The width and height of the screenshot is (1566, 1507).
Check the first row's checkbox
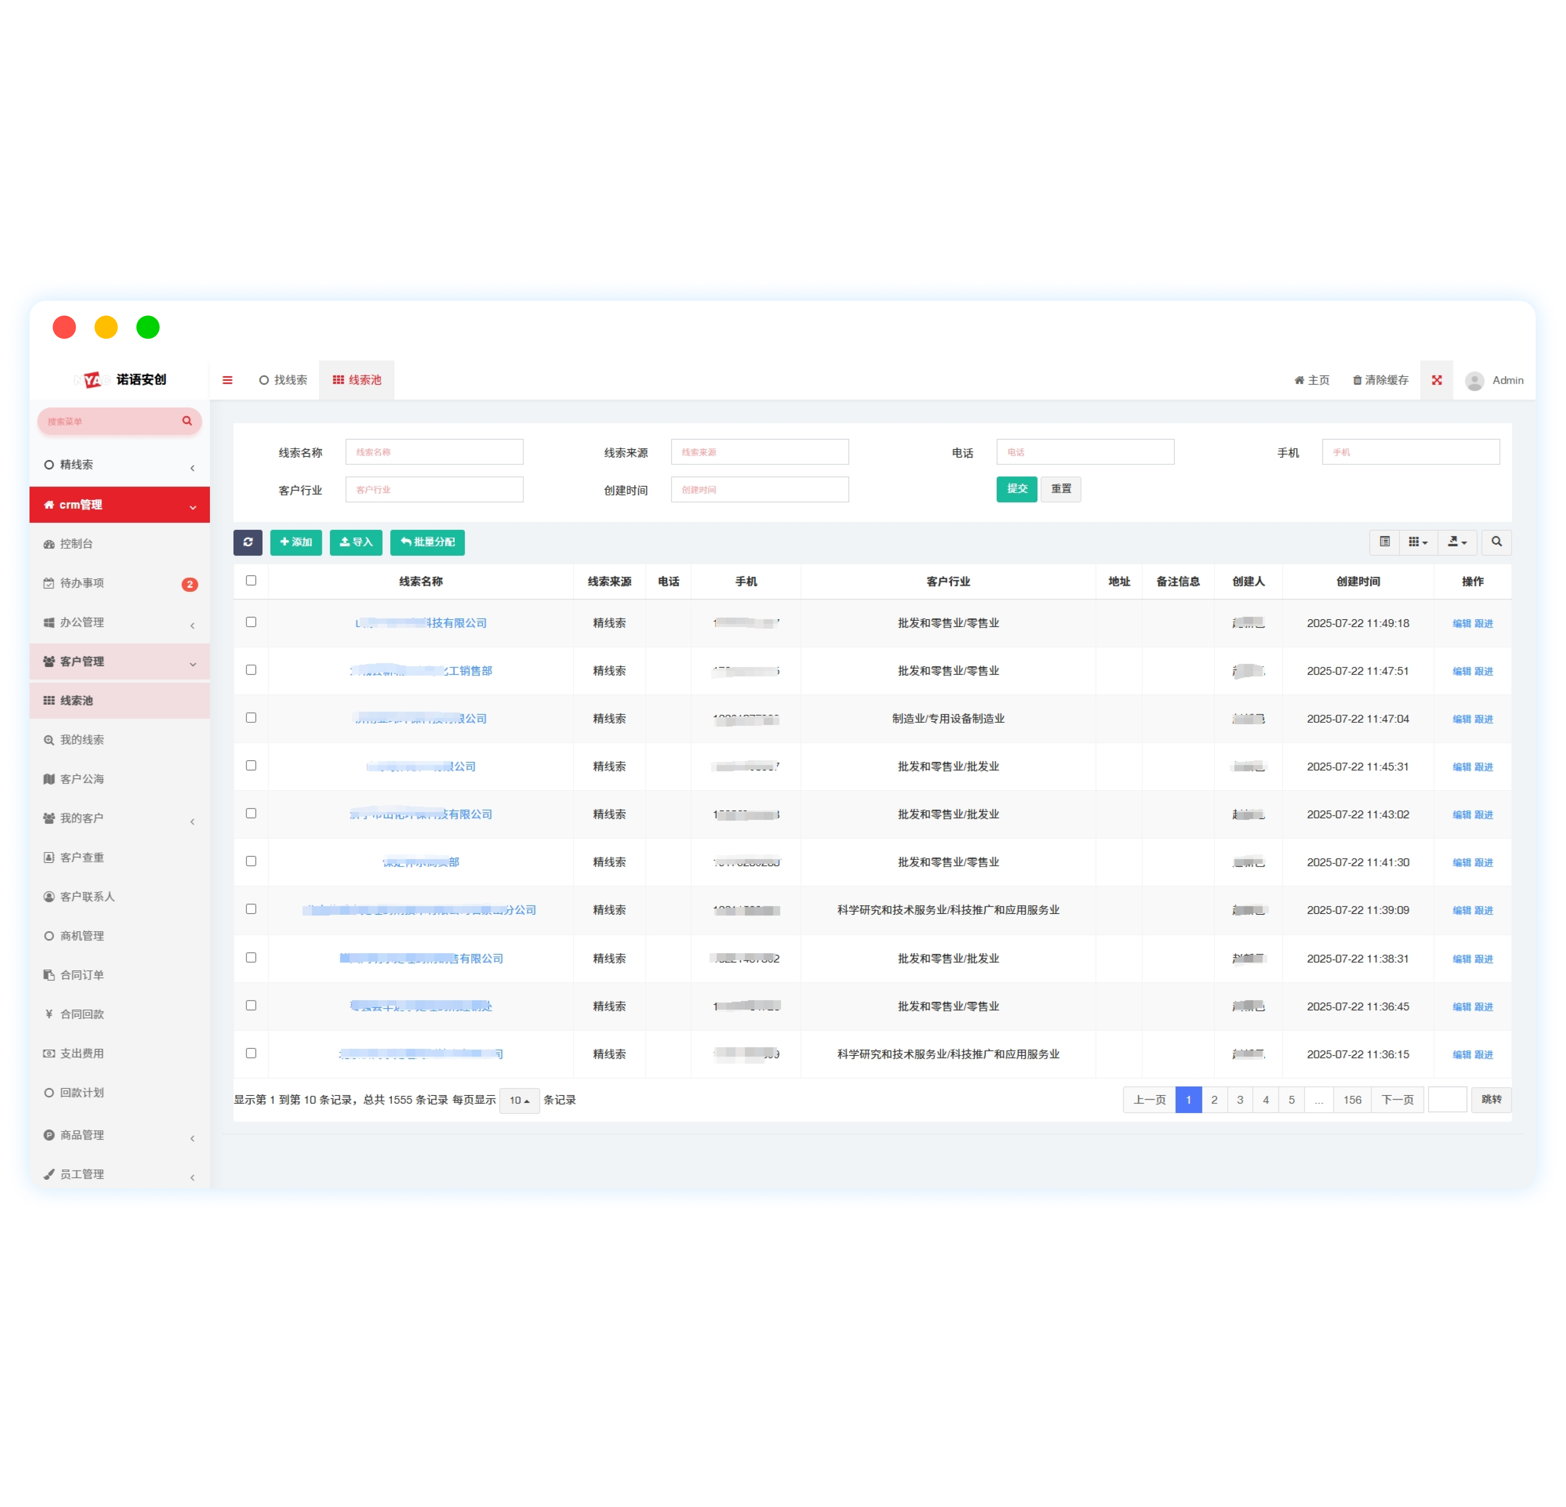coord(251,622)
